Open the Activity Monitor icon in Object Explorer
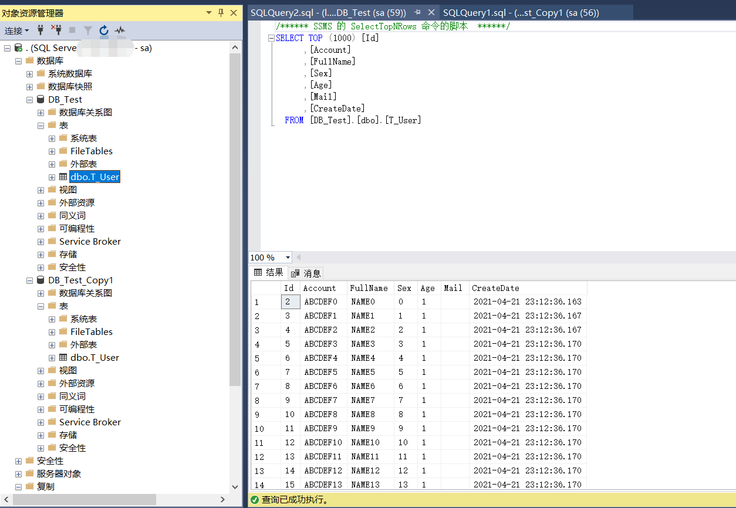 pos(120,30)
